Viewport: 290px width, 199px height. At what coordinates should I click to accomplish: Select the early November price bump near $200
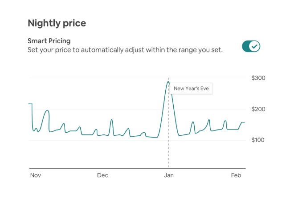coord(47,111)
